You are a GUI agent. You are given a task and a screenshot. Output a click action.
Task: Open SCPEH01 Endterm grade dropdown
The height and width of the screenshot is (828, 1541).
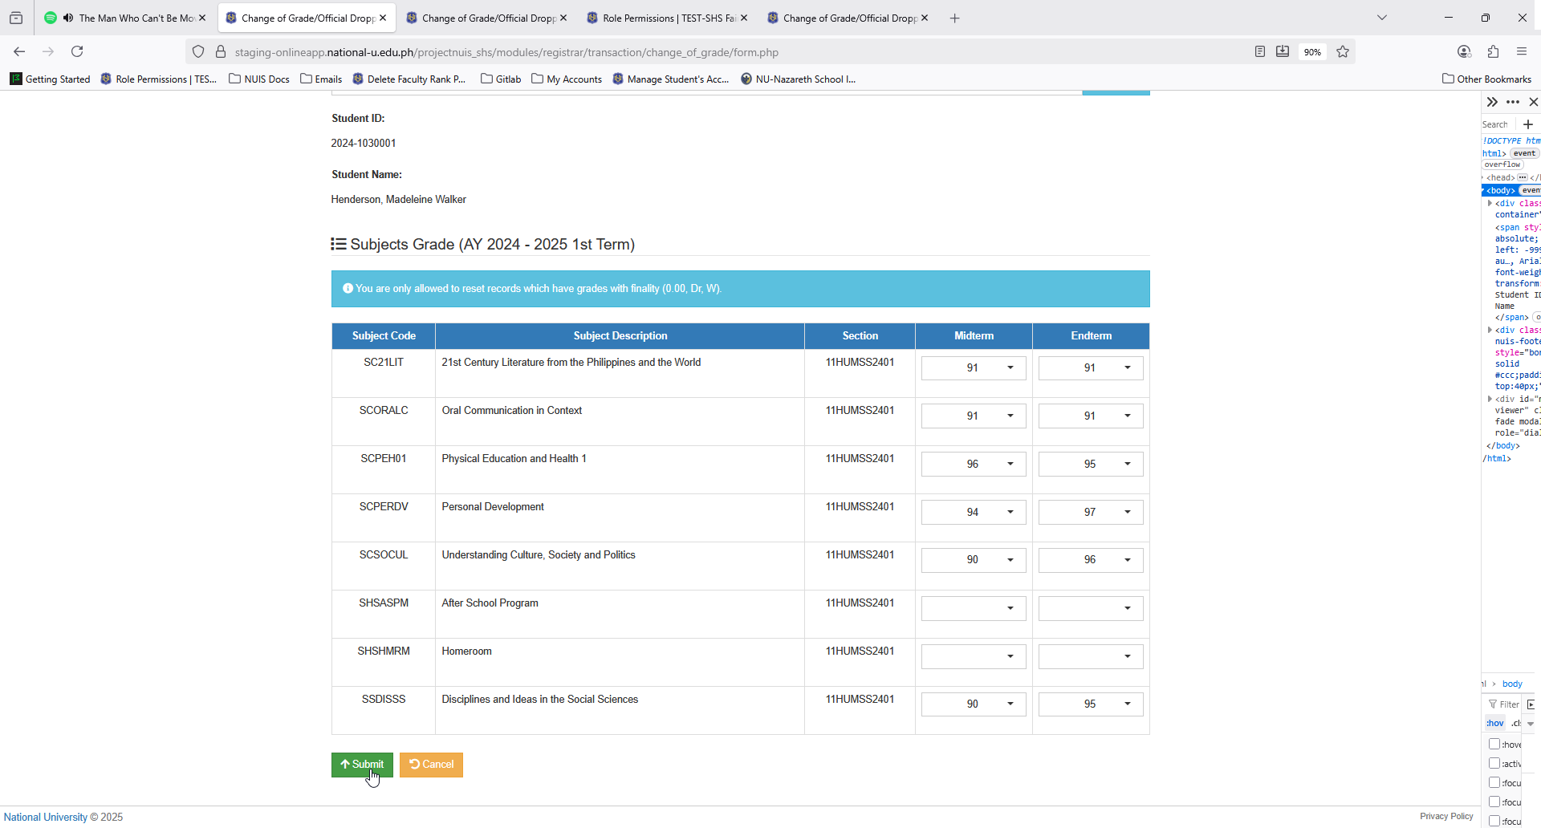tap(1091, 464)
